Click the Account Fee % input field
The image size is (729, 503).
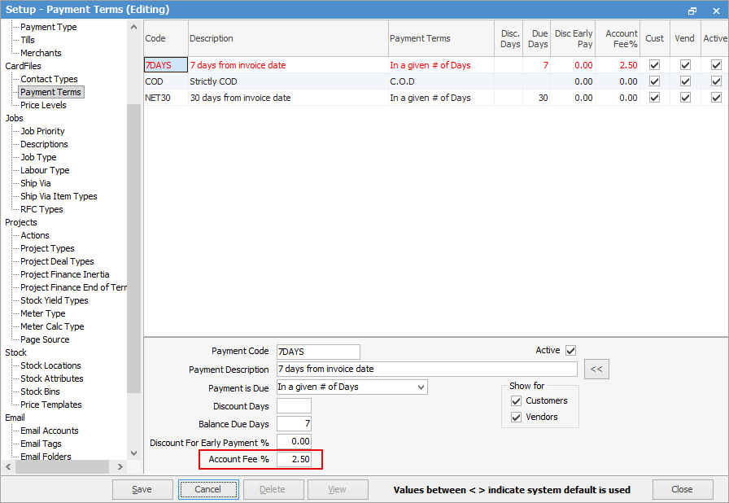[294, 458]
